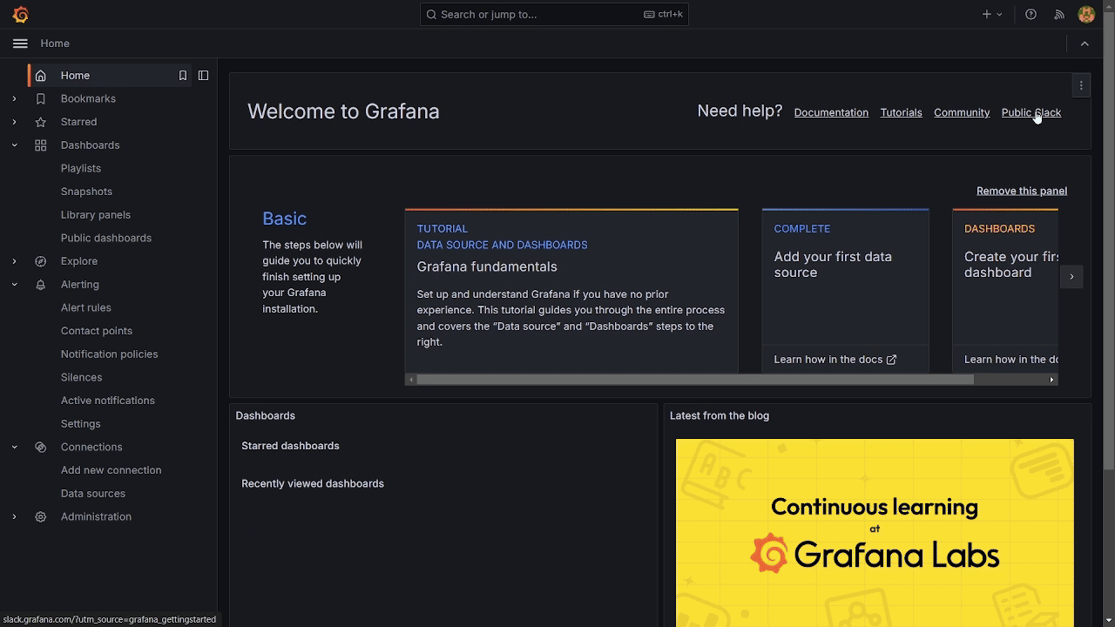This screenshot has width=1115, height=627.
Task: Open Contact points in the sidebar
Action: pyautogui.click(x=97, y=331)
